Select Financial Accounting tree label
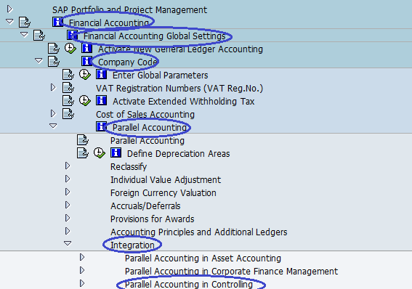 coord(109,23)
